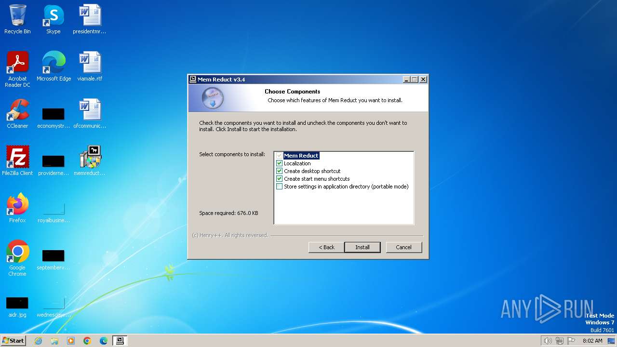Viewport: 617px width, 347px height.
Task: Open the Start menu
Action: pyautogui.click(x=13, y=341)
